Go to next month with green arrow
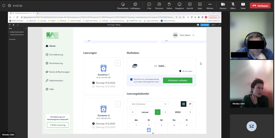 [158, 112]
